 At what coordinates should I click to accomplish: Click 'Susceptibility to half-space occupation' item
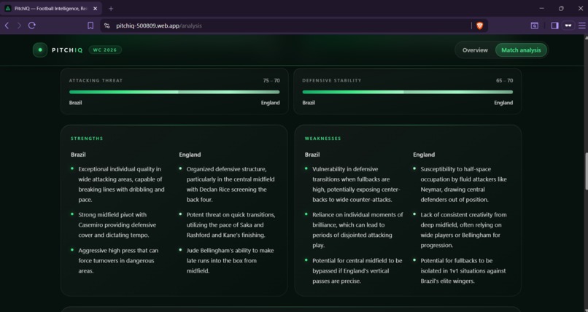pos(463,184)
